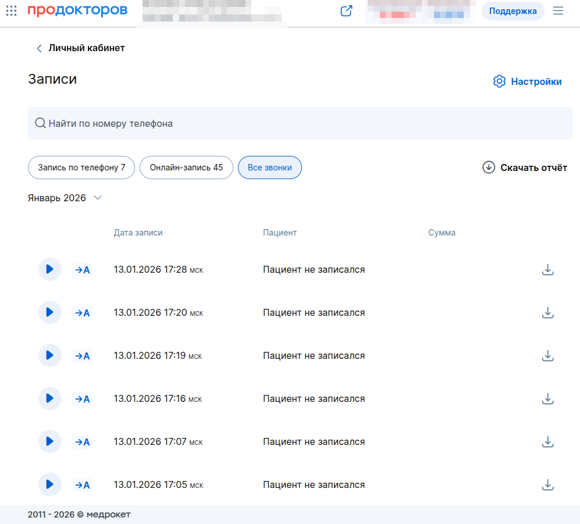The image size is (580, 524).
Task: Open the hamburger menu
Action: pyautogui.click(x=558, y=11)
